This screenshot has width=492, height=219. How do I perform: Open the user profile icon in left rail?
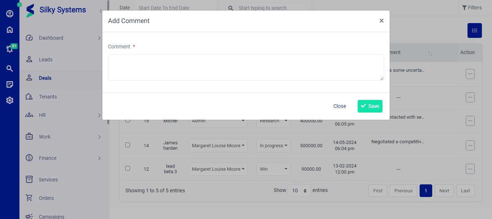coord(10,14)
